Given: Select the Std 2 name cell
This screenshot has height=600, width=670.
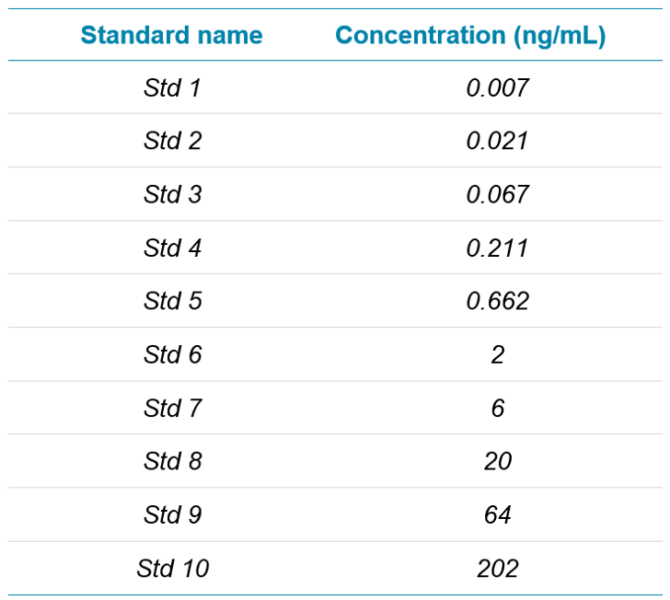Looking at the screenshot, I should pyautogui.click(x=172, y=141).
